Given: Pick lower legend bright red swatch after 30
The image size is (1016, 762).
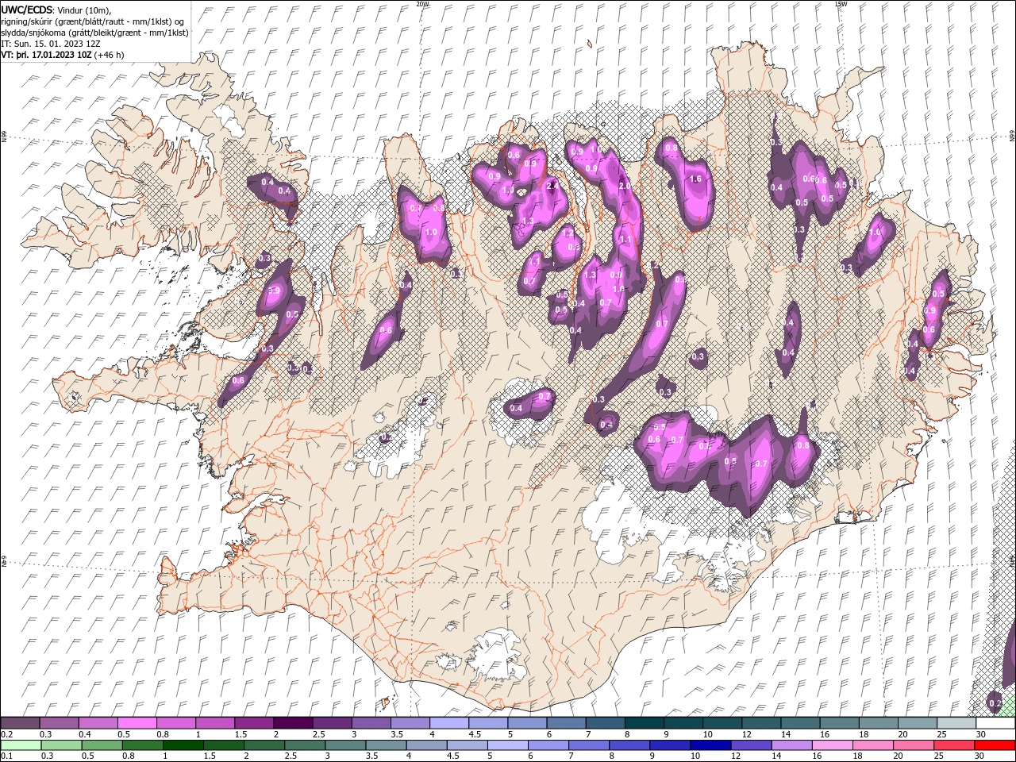Looking at the screenshot, I should click(995, 745).
